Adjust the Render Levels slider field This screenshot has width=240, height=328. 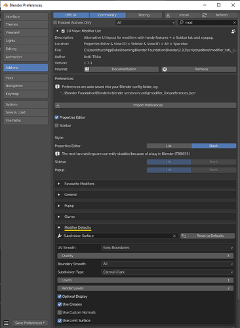[x=146, y=288]
